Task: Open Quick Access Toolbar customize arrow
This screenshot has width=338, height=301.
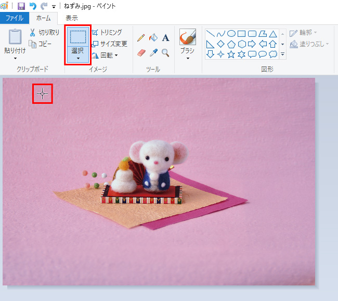Action: [54, 7]
